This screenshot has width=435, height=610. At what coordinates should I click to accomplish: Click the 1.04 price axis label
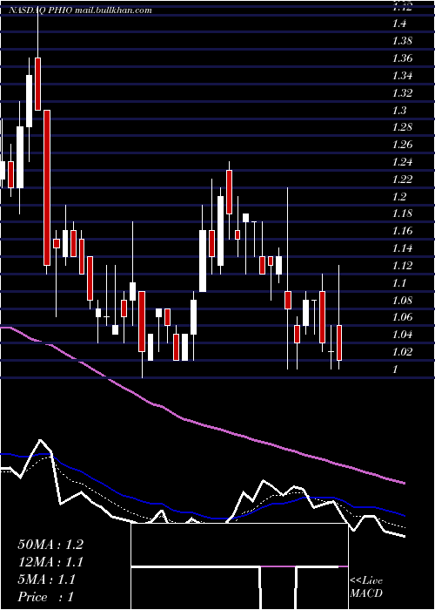pos(402,334)
